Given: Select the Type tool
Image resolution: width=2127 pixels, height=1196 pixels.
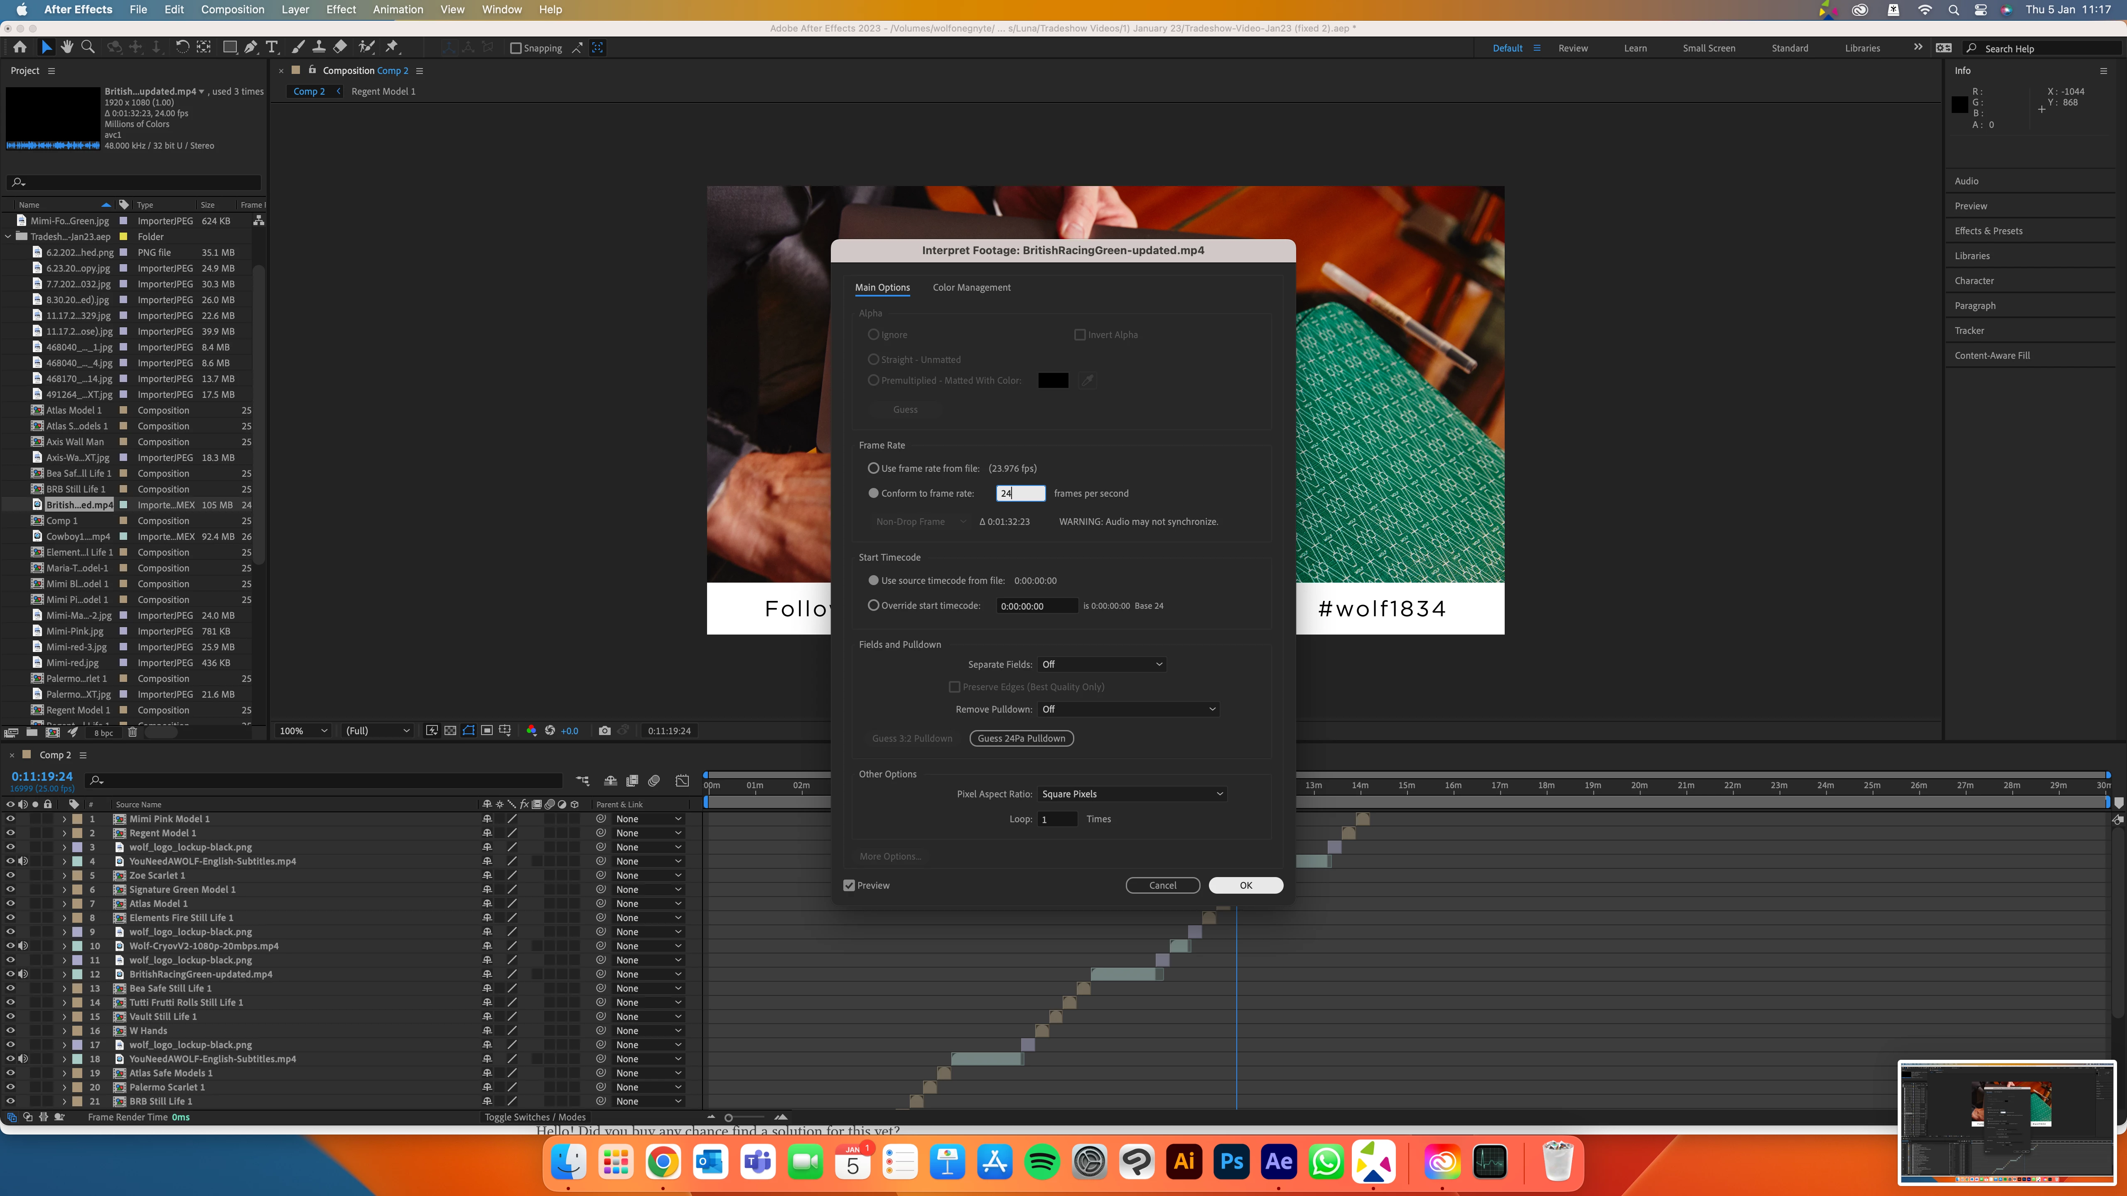Looking at the screenshot, I should click(272, 47).
